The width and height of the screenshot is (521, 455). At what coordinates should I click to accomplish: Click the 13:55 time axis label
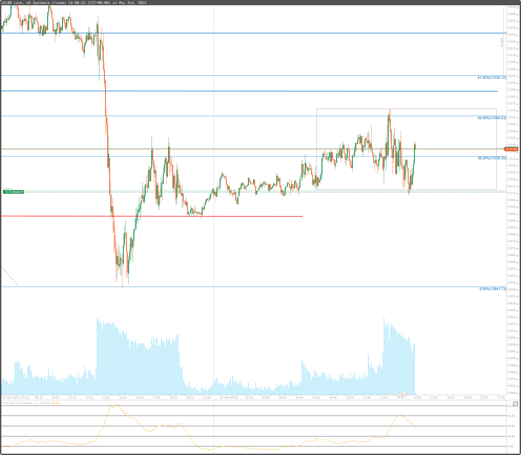pyautogui.click(x=106, y=398)
